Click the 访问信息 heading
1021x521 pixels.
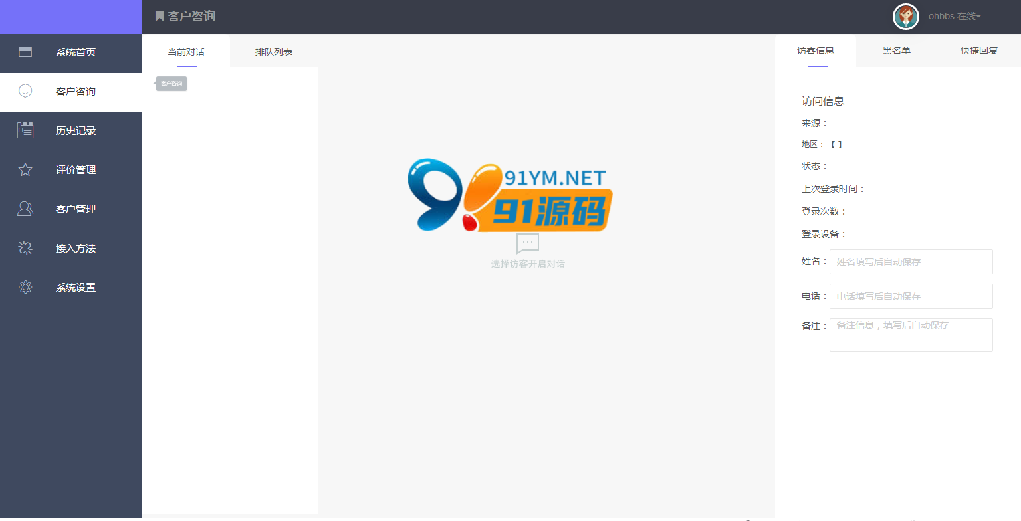tap(823, 101)
